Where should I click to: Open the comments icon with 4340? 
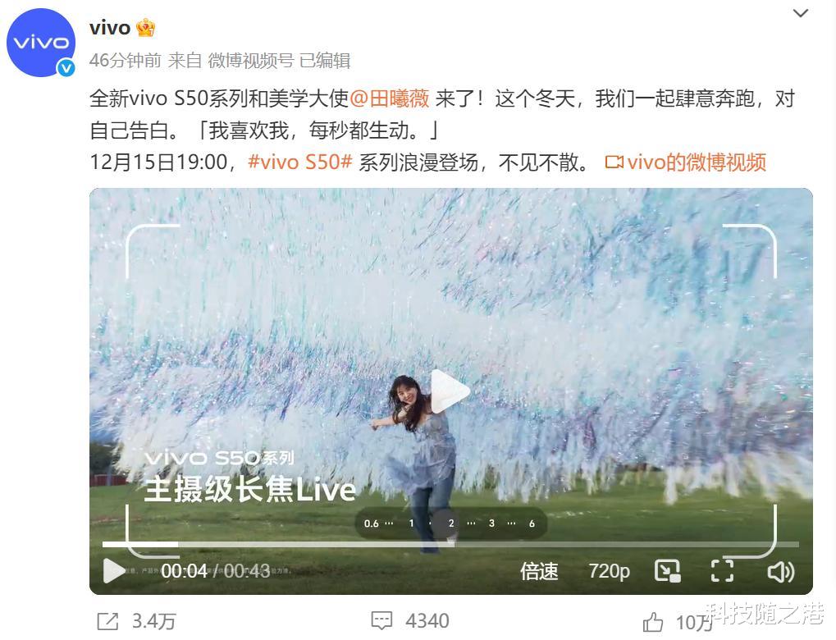(381, 621)
